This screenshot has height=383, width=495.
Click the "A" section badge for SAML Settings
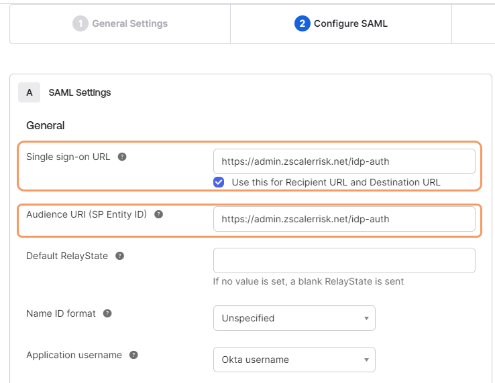tap(29, 92)
